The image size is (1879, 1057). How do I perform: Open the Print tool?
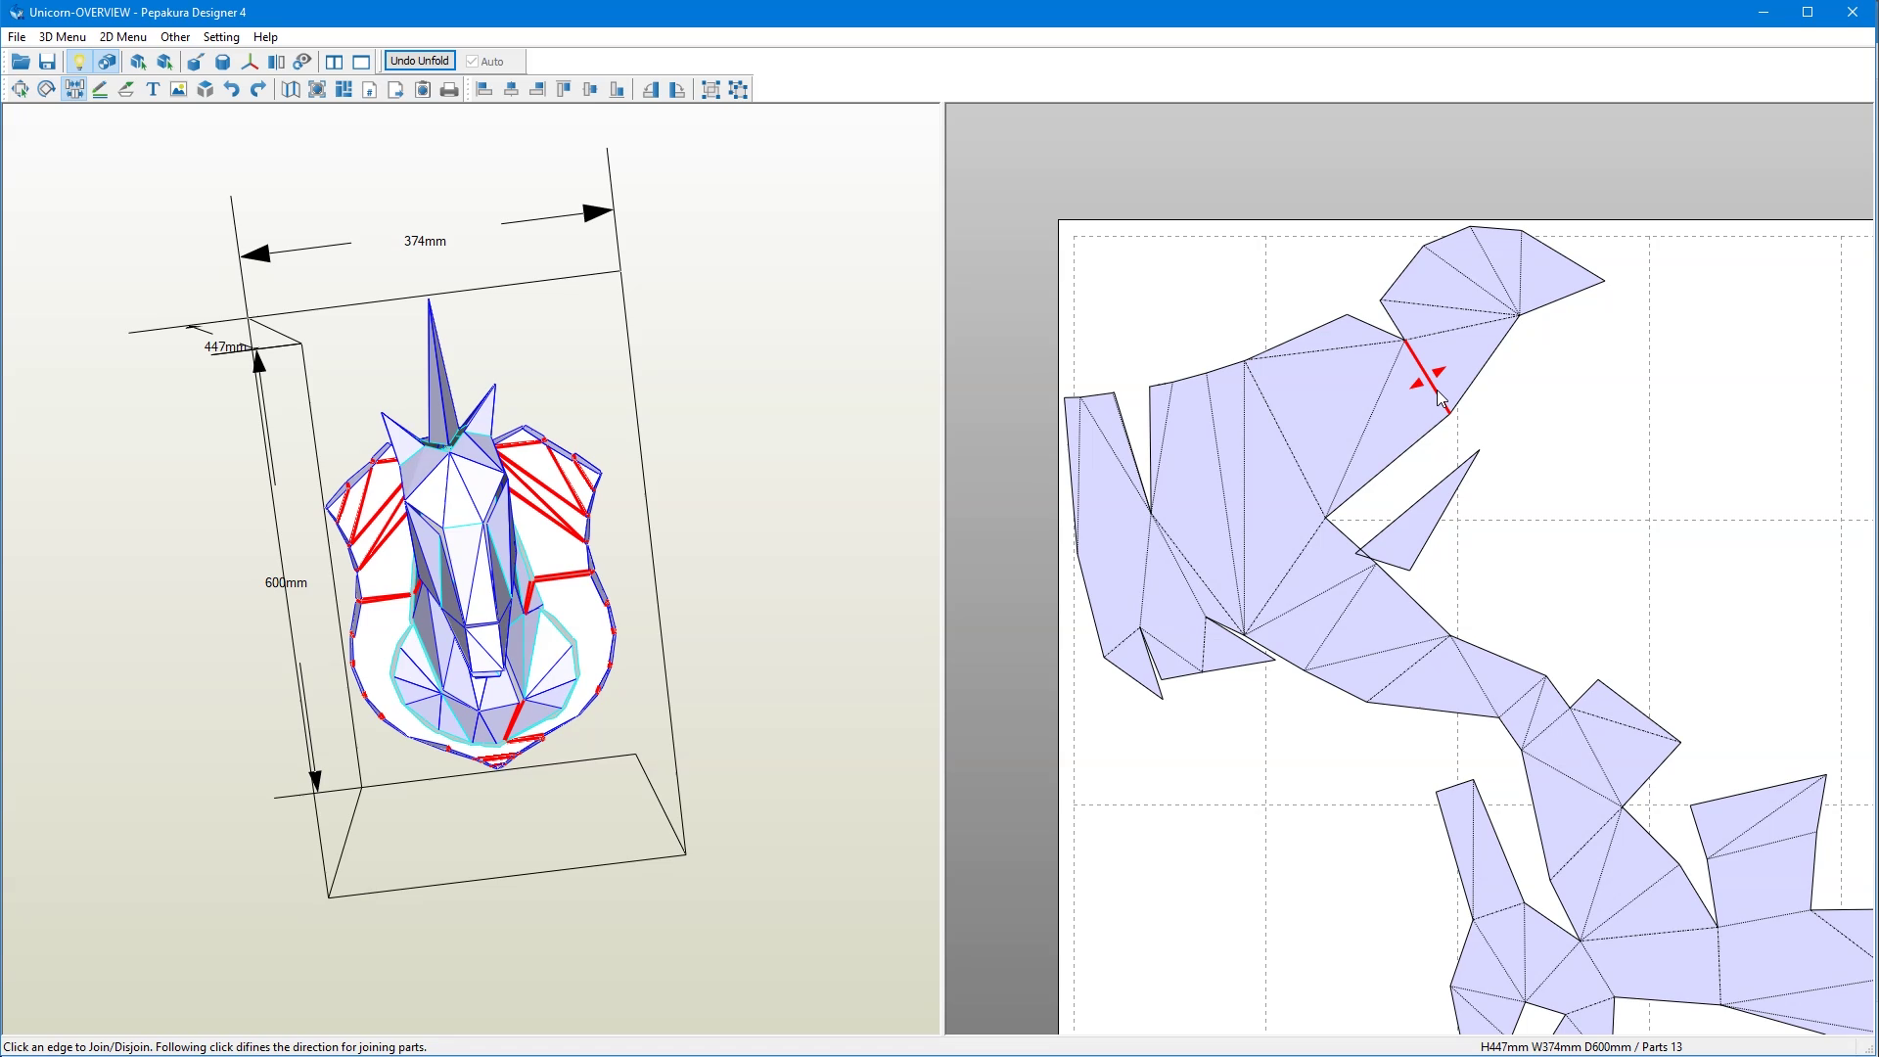pyautogui.click(x=449, y=89)
